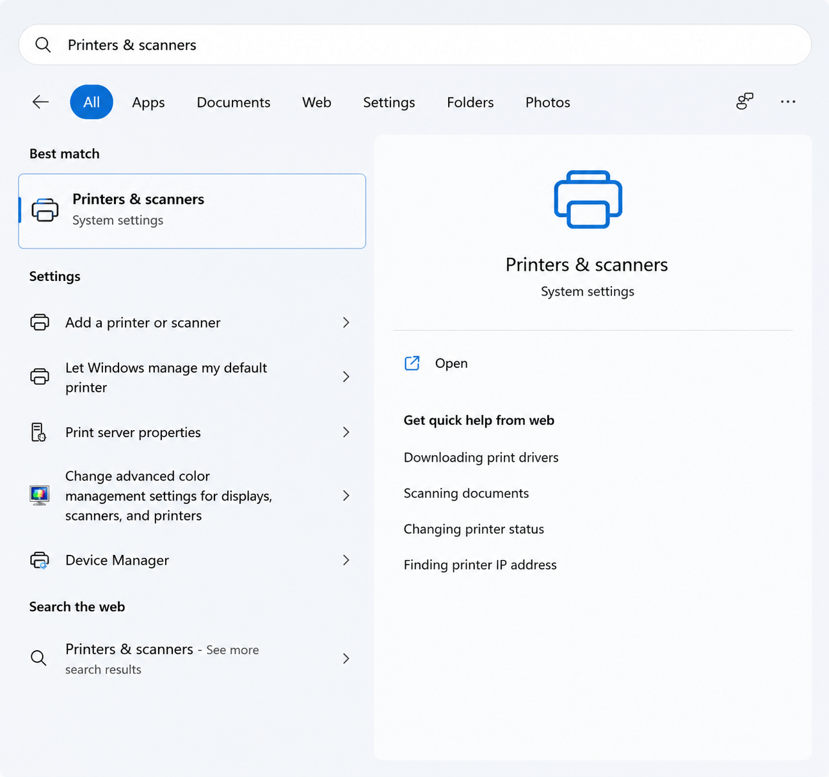The height and width of the screenshot is (777, 829).
Task: Click the search text field
Action: [415, 45]
